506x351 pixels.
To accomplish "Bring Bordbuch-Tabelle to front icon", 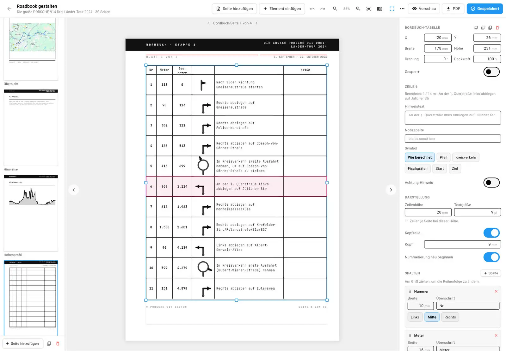I will click(476, 28).
